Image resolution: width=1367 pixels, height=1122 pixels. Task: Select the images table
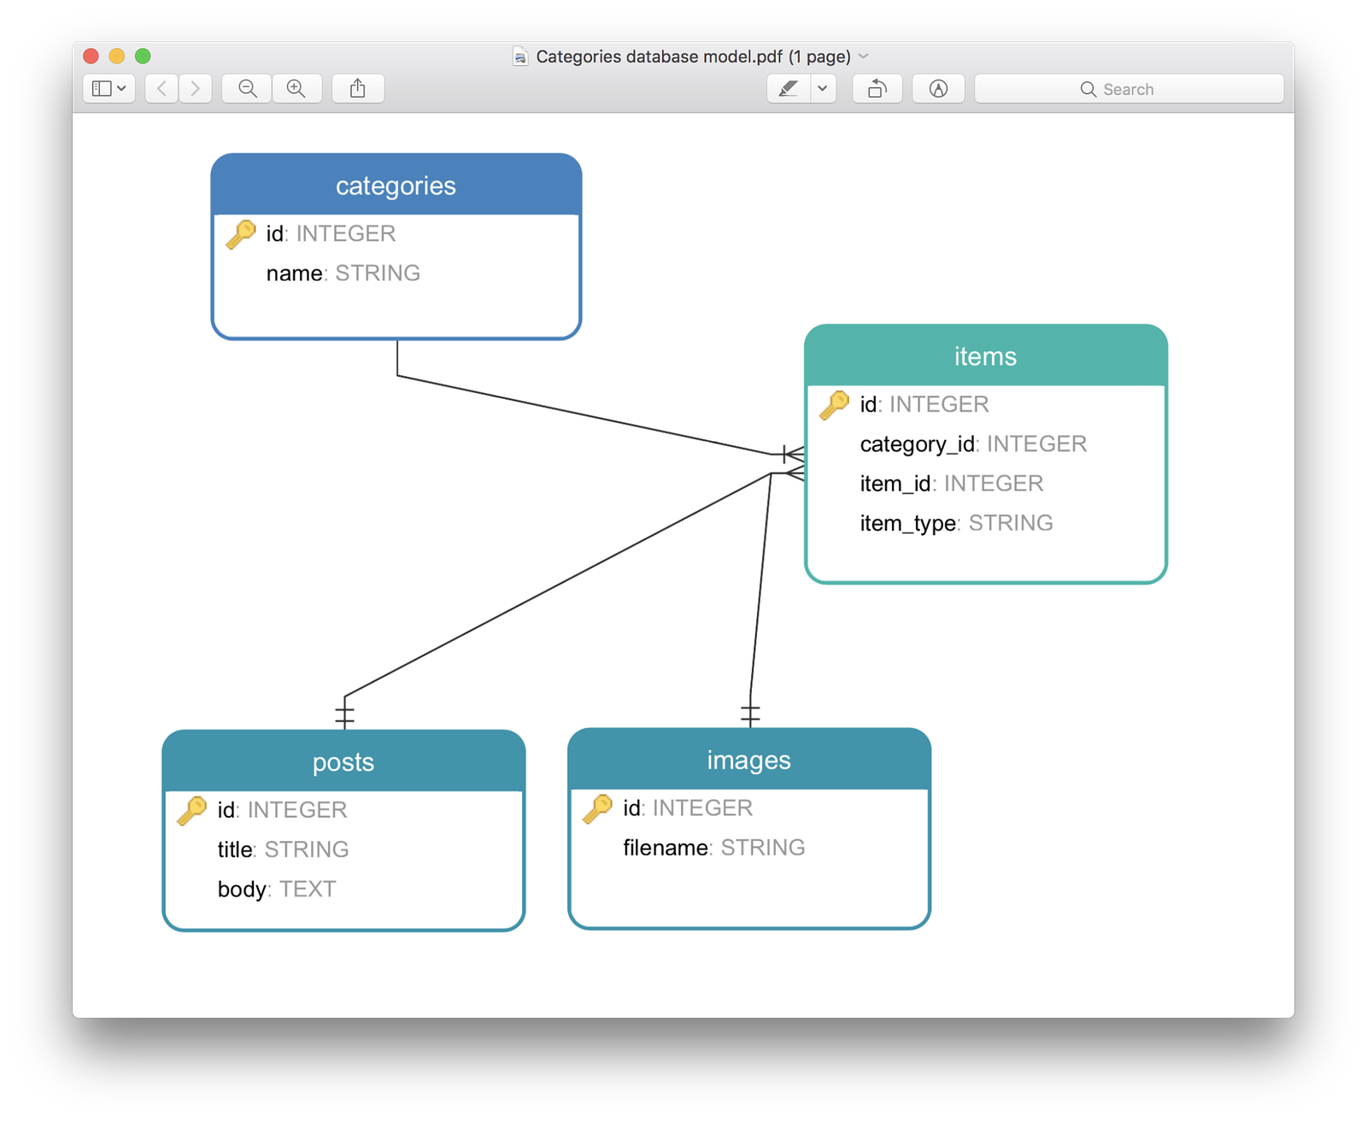[748, 759]
